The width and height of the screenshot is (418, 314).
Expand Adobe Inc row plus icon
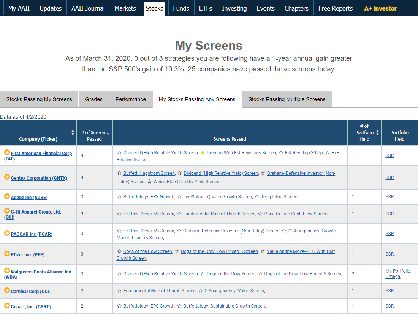click(7, 196)
